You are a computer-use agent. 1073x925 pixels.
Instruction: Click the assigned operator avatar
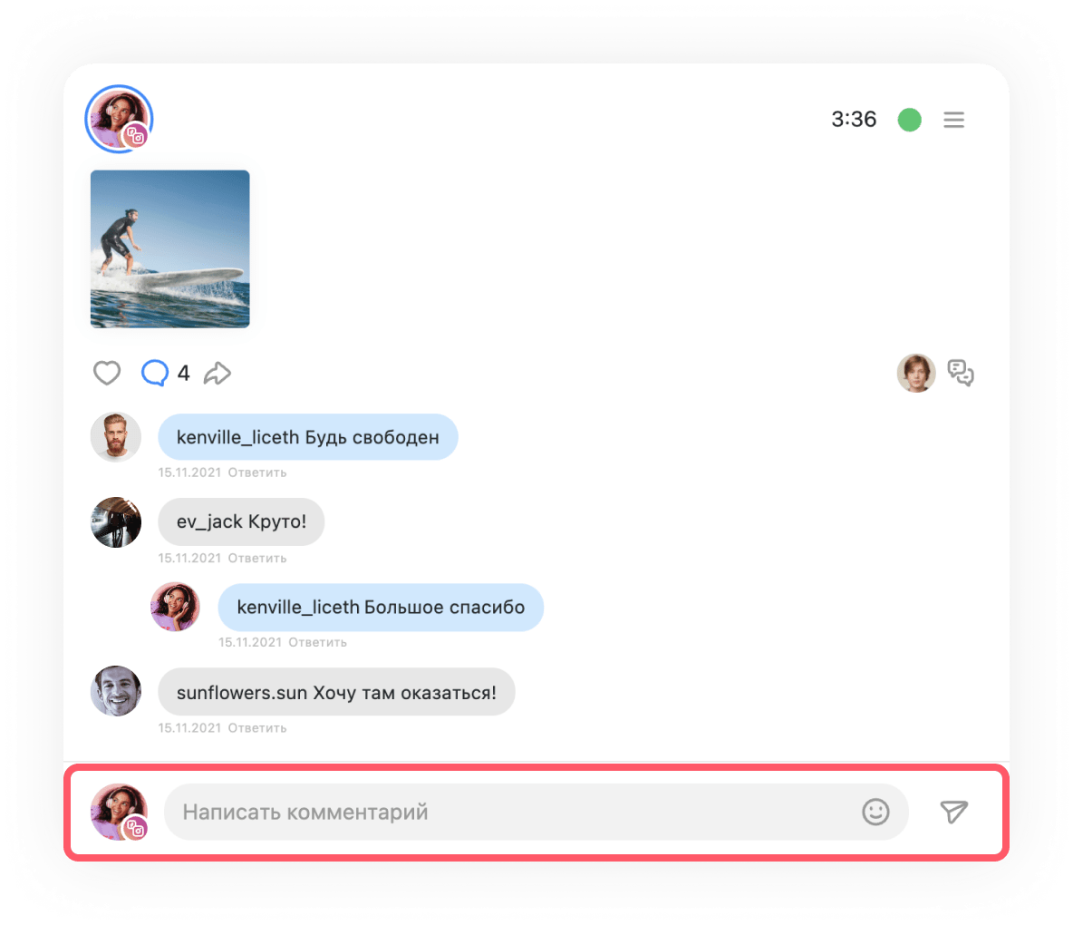pyautogui.click(x=916, y=373)
